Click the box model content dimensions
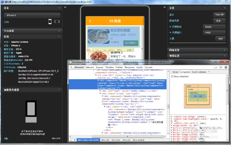 click(x=198, y=96)
